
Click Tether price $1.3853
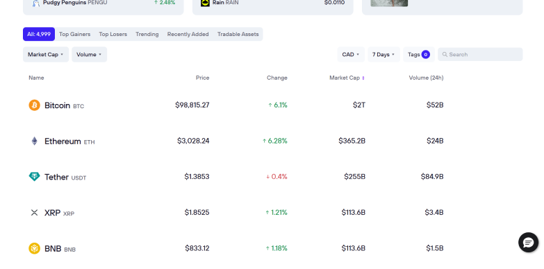(x=197, y=177)
